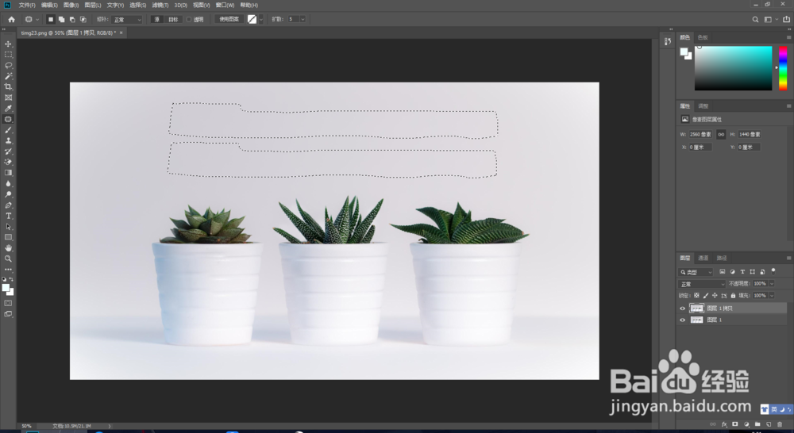Select the Crop tool
794x433 pixels.
click(8, 87)
